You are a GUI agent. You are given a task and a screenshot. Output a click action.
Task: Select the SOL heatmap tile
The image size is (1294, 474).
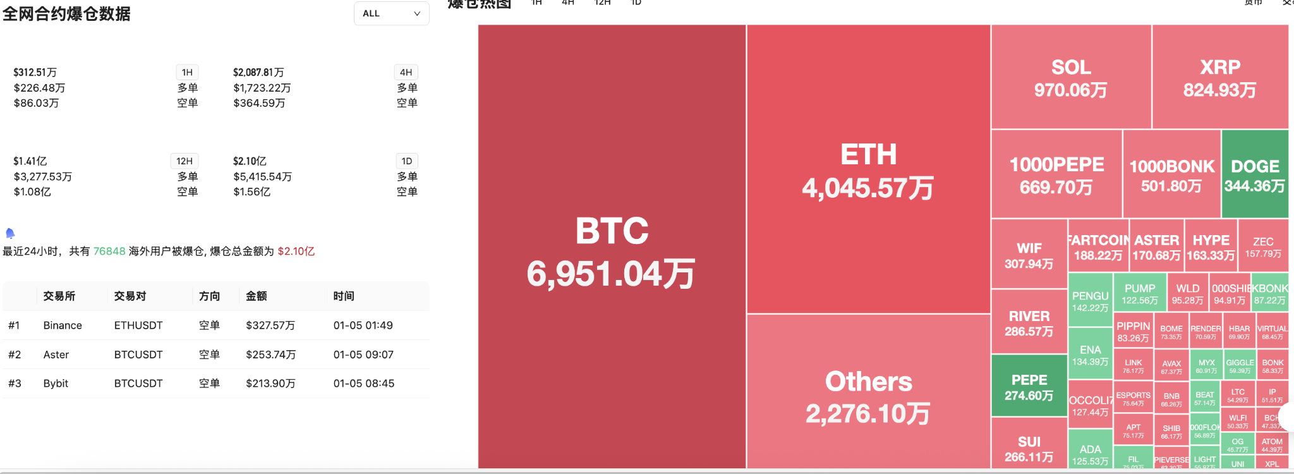pos(1071,78)
